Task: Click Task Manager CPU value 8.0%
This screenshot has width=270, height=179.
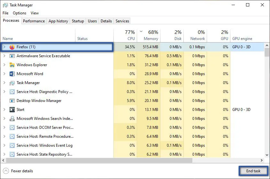Action: 131,83
